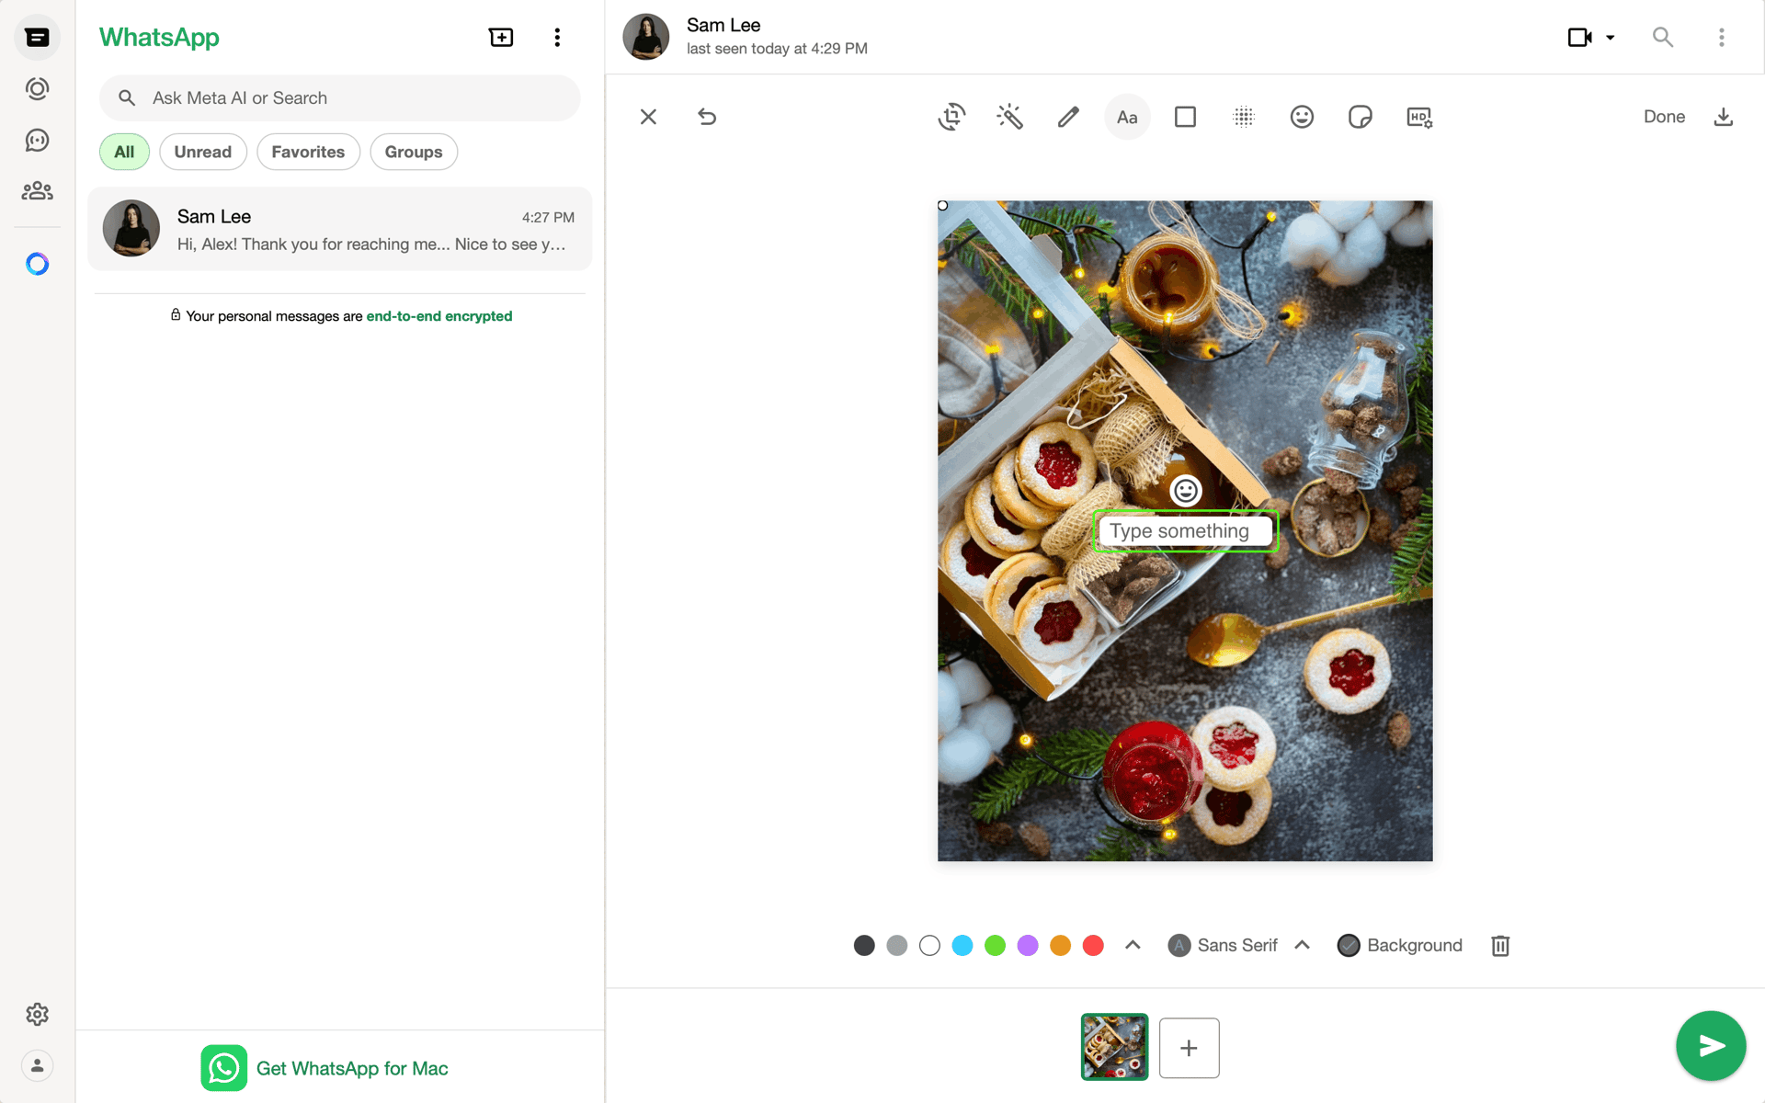Viewport: 1765px width, 1103px height.
Task: Open the chat list menu (three dots)
Action: 557,38
